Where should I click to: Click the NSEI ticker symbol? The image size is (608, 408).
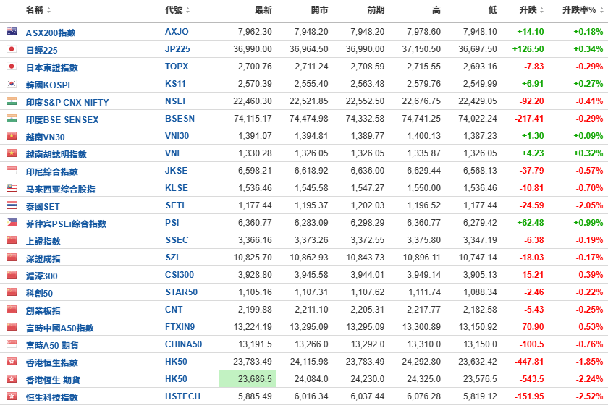click(x=175, y=101)
